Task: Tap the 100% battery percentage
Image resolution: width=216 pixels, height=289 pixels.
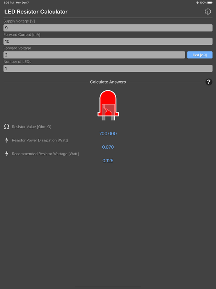Action: (203, 3)
